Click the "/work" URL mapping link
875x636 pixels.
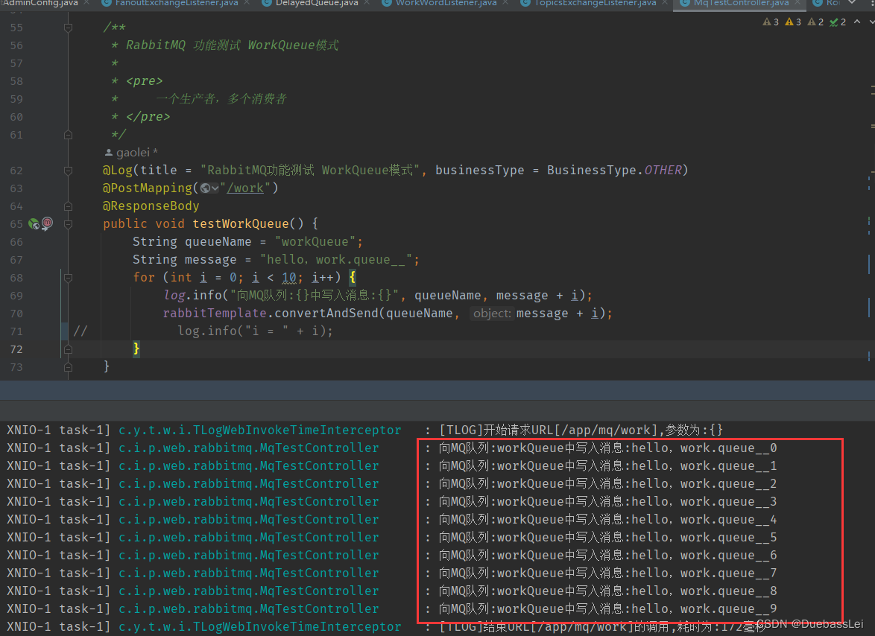[246, 188]
